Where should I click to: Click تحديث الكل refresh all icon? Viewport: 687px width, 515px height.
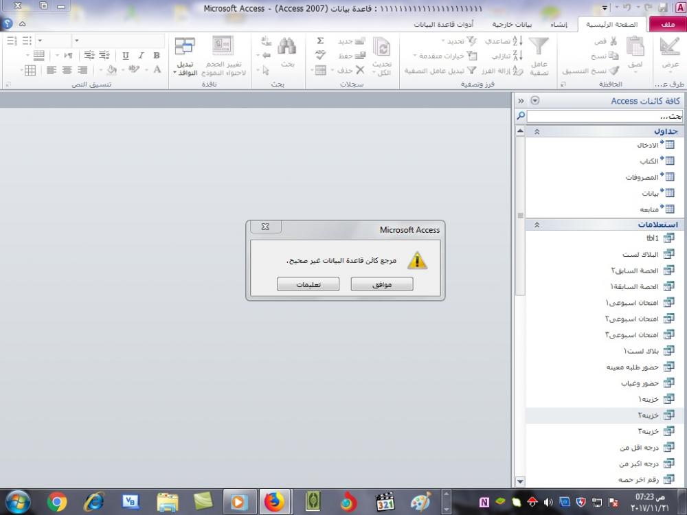coord(381,48)
